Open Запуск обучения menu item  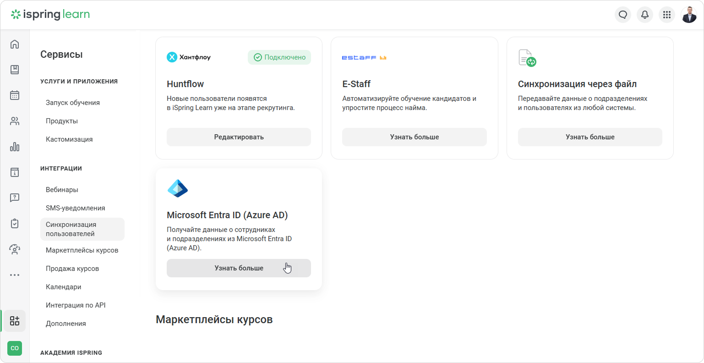(x=73, y=103)
